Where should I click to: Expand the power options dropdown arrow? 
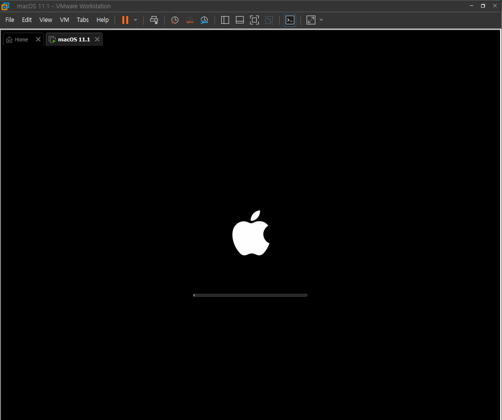(x=135, y=20)
